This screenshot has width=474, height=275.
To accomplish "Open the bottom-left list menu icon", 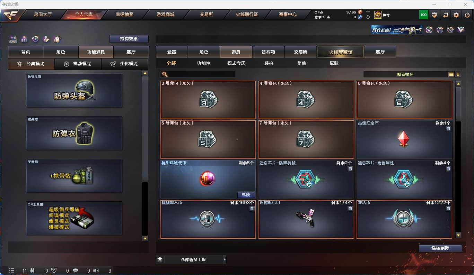I will click(x=12, y=271).
